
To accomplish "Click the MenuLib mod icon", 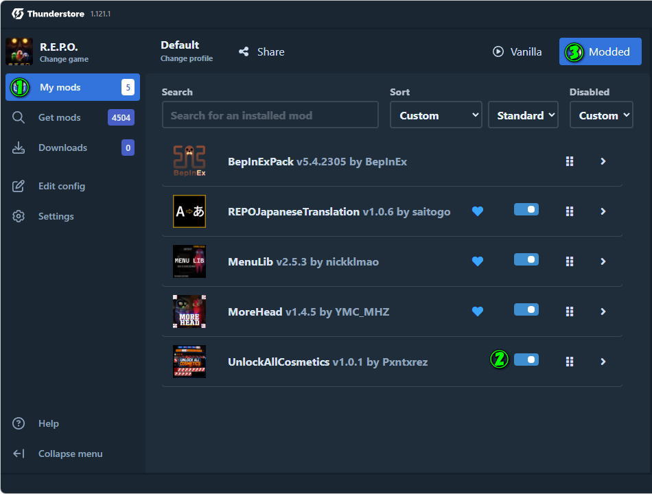I will tap(189, 261).
